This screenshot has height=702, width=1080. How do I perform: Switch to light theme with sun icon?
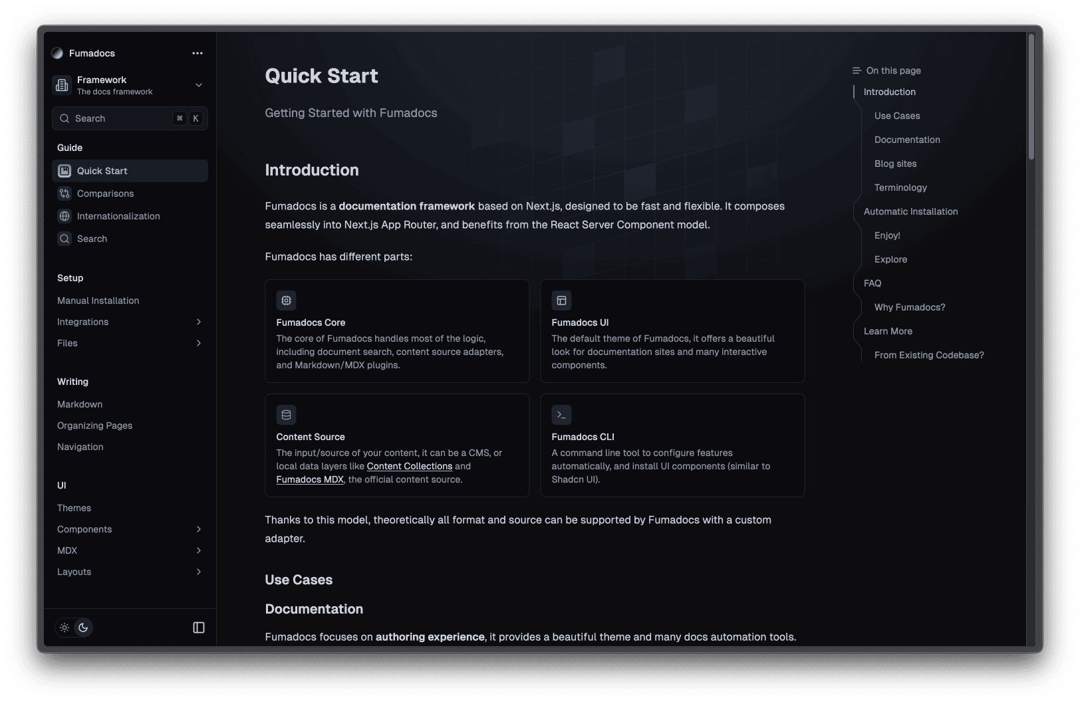tap(65, 628)
